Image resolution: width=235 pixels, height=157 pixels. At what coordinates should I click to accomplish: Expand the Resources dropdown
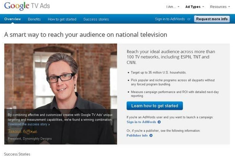click(220, 7)
